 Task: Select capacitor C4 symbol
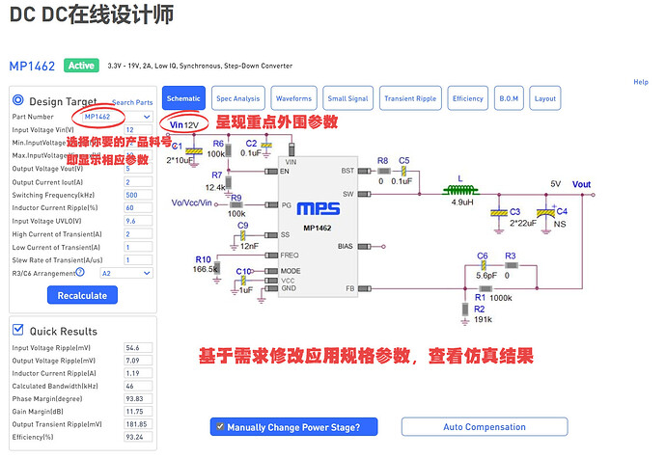(545, 212)
